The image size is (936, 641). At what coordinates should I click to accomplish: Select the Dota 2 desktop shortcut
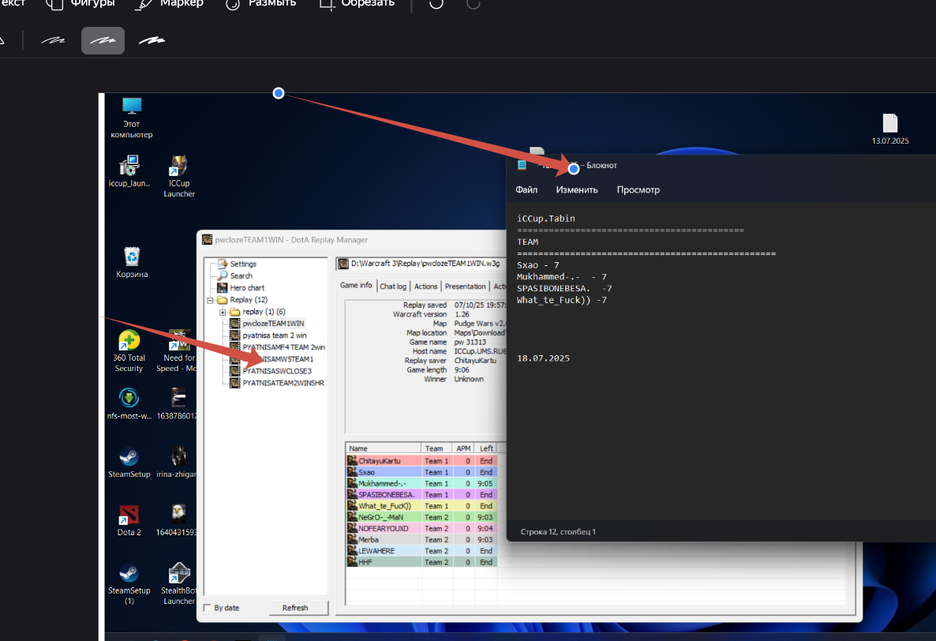click(x=129, y=521)
